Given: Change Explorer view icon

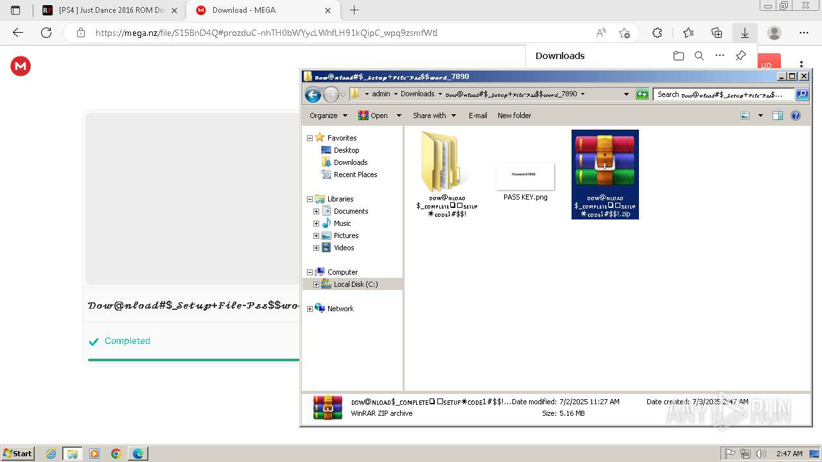Looking at the screenshot, I should click(745, 116).
